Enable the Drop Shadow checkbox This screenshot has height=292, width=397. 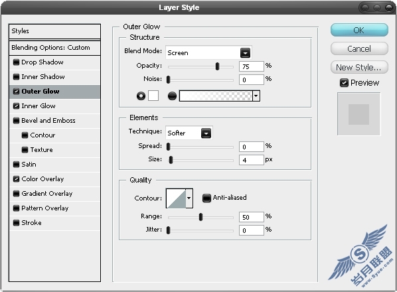point(16,62)
